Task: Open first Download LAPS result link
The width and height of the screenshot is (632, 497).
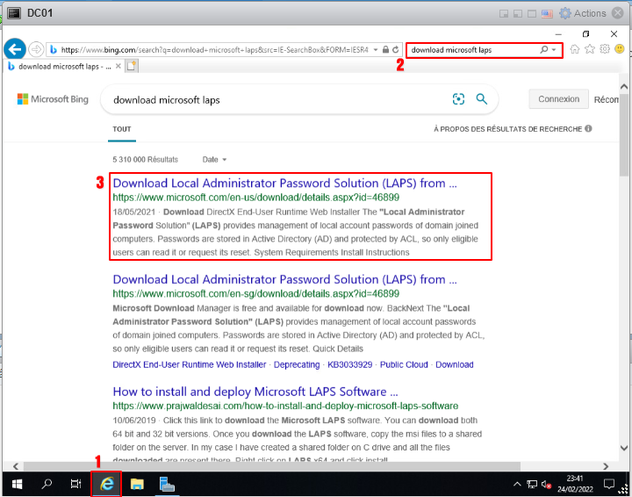Action: coord(284,184)
